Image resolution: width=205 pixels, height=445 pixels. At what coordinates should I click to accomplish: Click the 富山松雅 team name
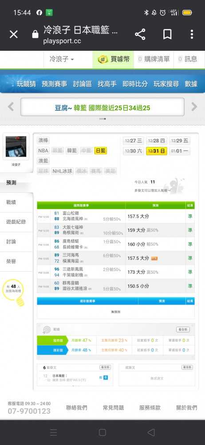click(x=71, y=213)
